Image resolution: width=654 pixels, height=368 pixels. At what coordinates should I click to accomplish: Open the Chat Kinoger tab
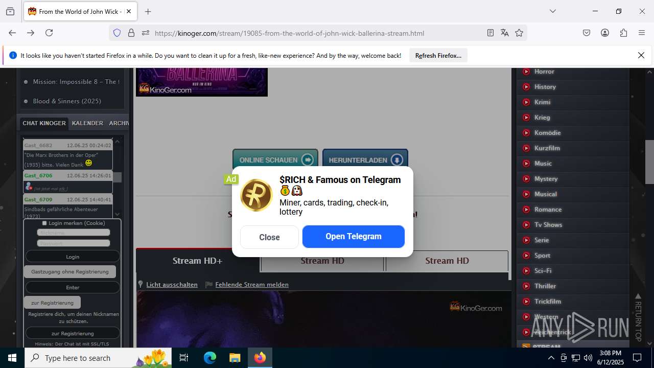coord(44,123)
